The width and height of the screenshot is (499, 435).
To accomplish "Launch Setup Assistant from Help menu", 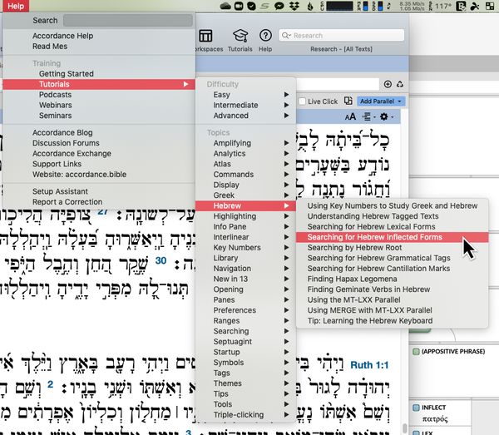I will pyautogui.click(x=99, y=191).
